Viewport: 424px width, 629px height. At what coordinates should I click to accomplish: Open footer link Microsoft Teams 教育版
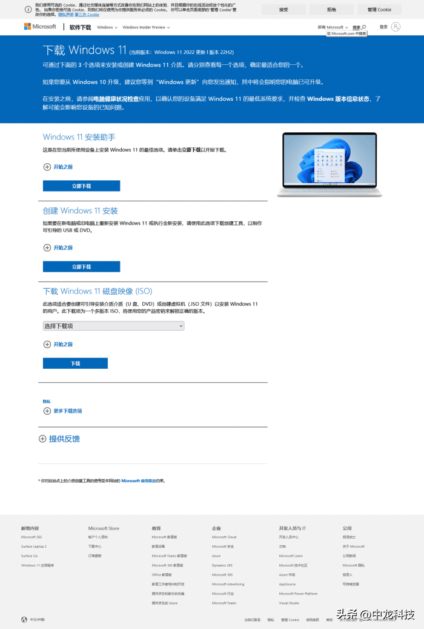pos(169,556)
